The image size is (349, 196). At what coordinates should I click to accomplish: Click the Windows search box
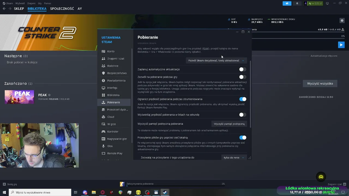tap(40, 192)
